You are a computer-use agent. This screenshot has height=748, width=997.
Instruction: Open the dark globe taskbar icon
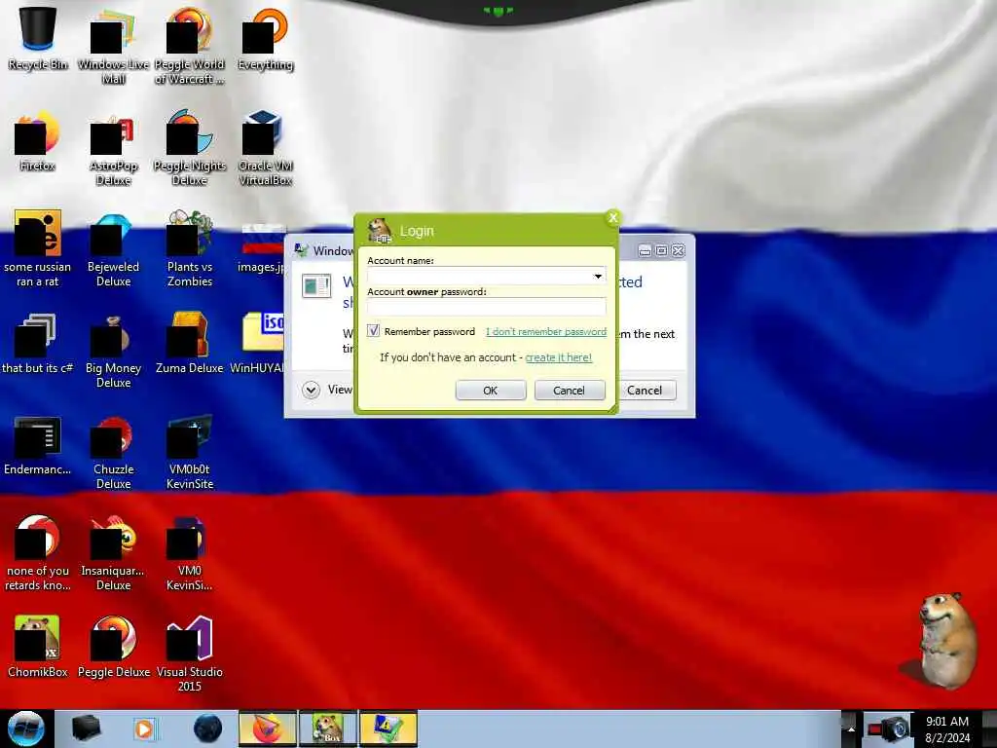(207, 729)
